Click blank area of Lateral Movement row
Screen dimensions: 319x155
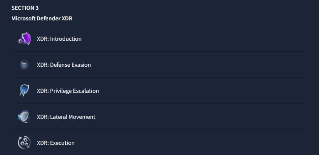tap(193, 117)
